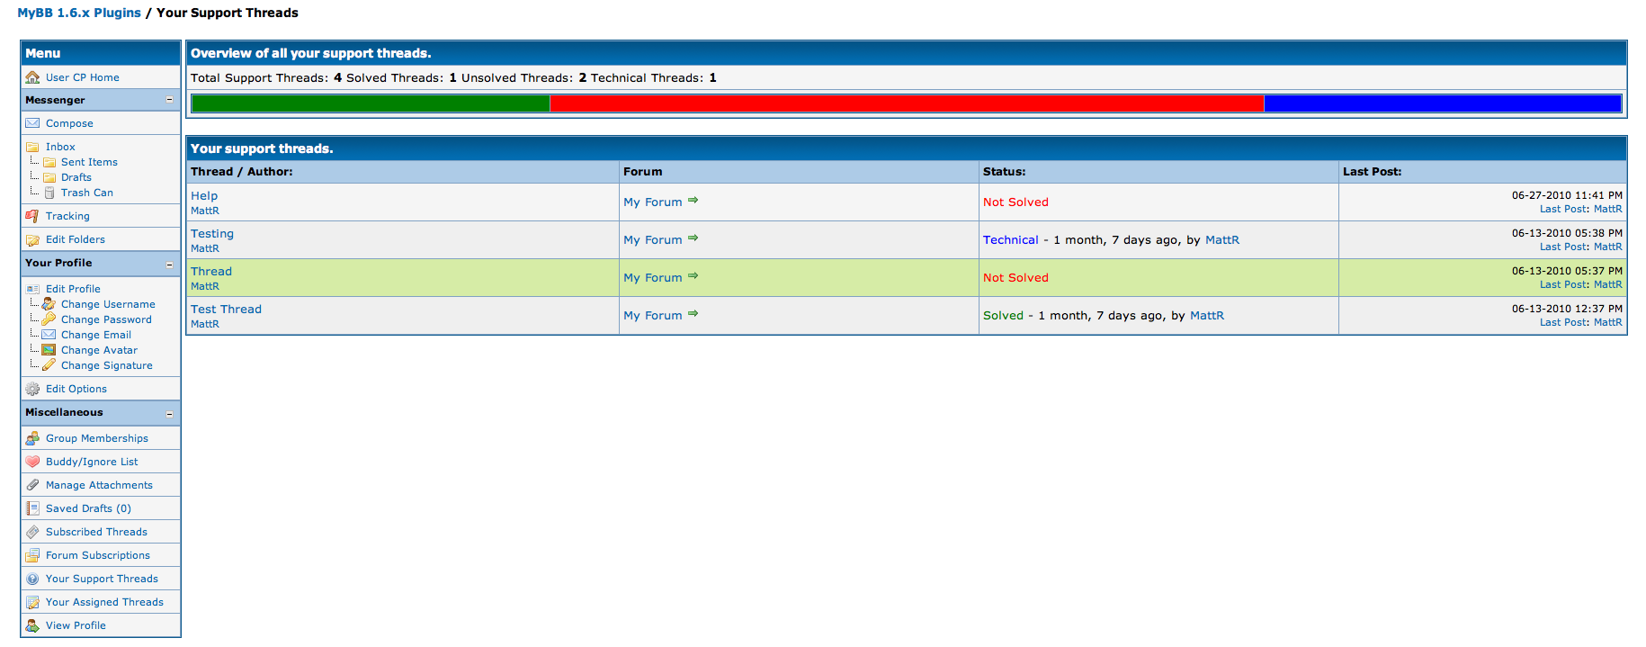Collapse the Miscellaneous section

coord(169,414)
